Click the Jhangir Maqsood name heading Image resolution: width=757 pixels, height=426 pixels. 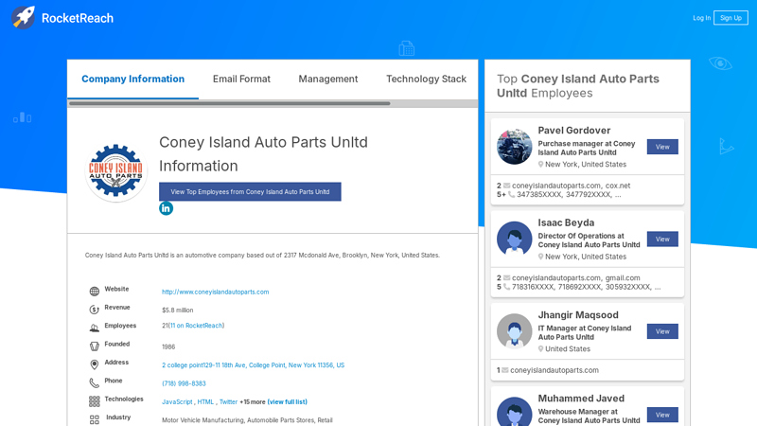click(578, 315)
